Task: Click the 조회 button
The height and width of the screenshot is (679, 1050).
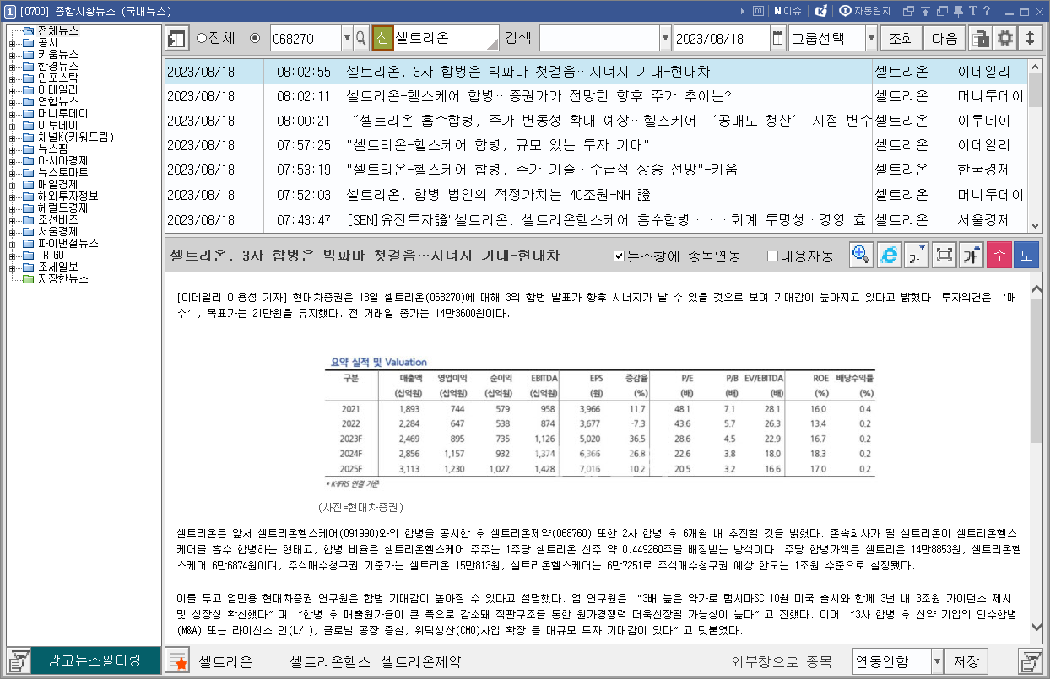Action: 901,39
